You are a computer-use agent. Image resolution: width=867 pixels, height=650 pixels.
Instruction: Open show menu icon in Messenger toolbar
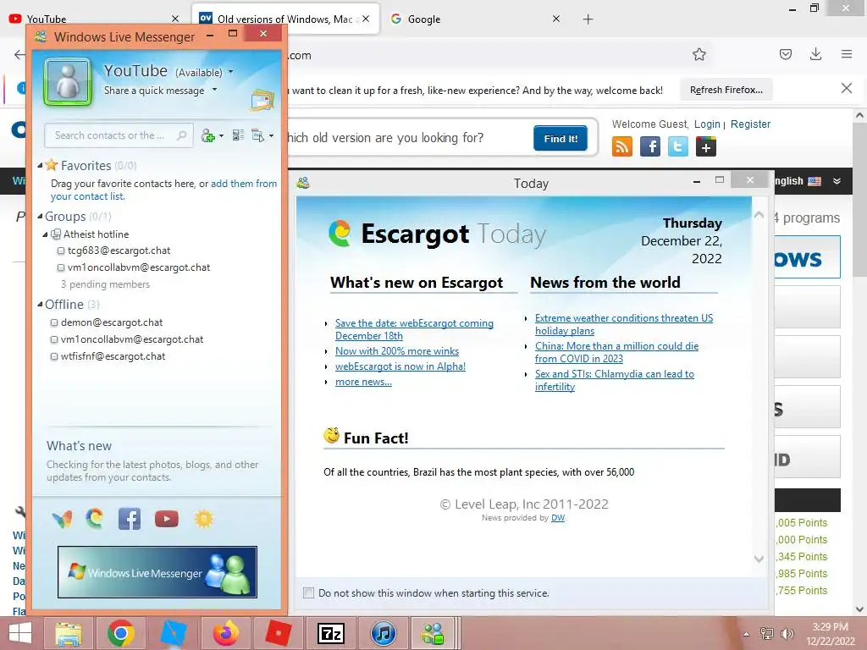(x=258, y=135)
